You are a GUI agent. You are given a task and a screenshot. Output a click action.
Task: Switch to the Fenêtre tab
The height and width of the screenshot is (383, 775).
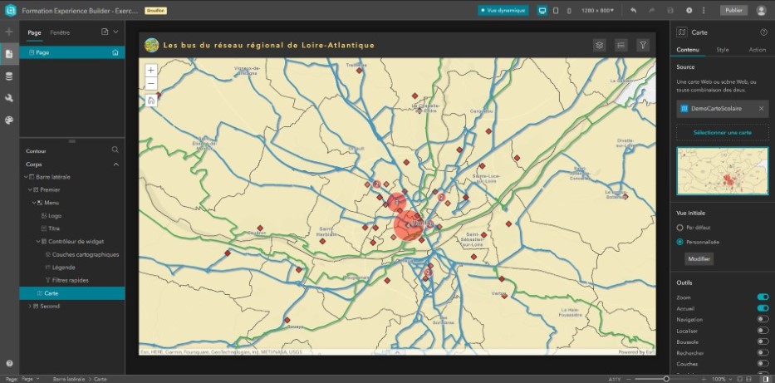click(x=60, y=32)
